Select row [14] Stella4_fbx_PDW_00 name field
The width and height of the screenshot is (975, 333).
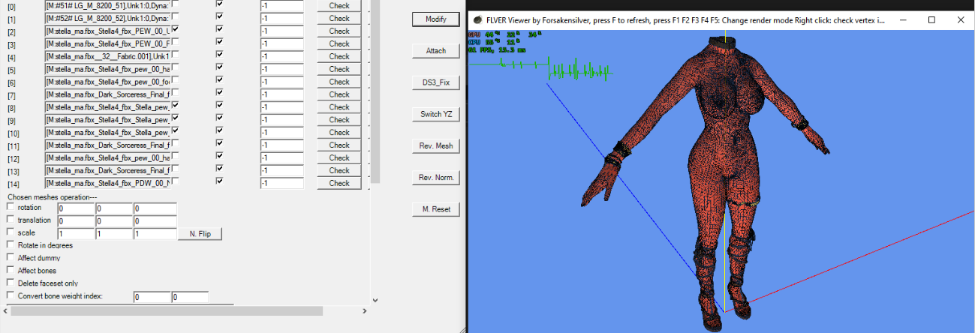[107, 183]
